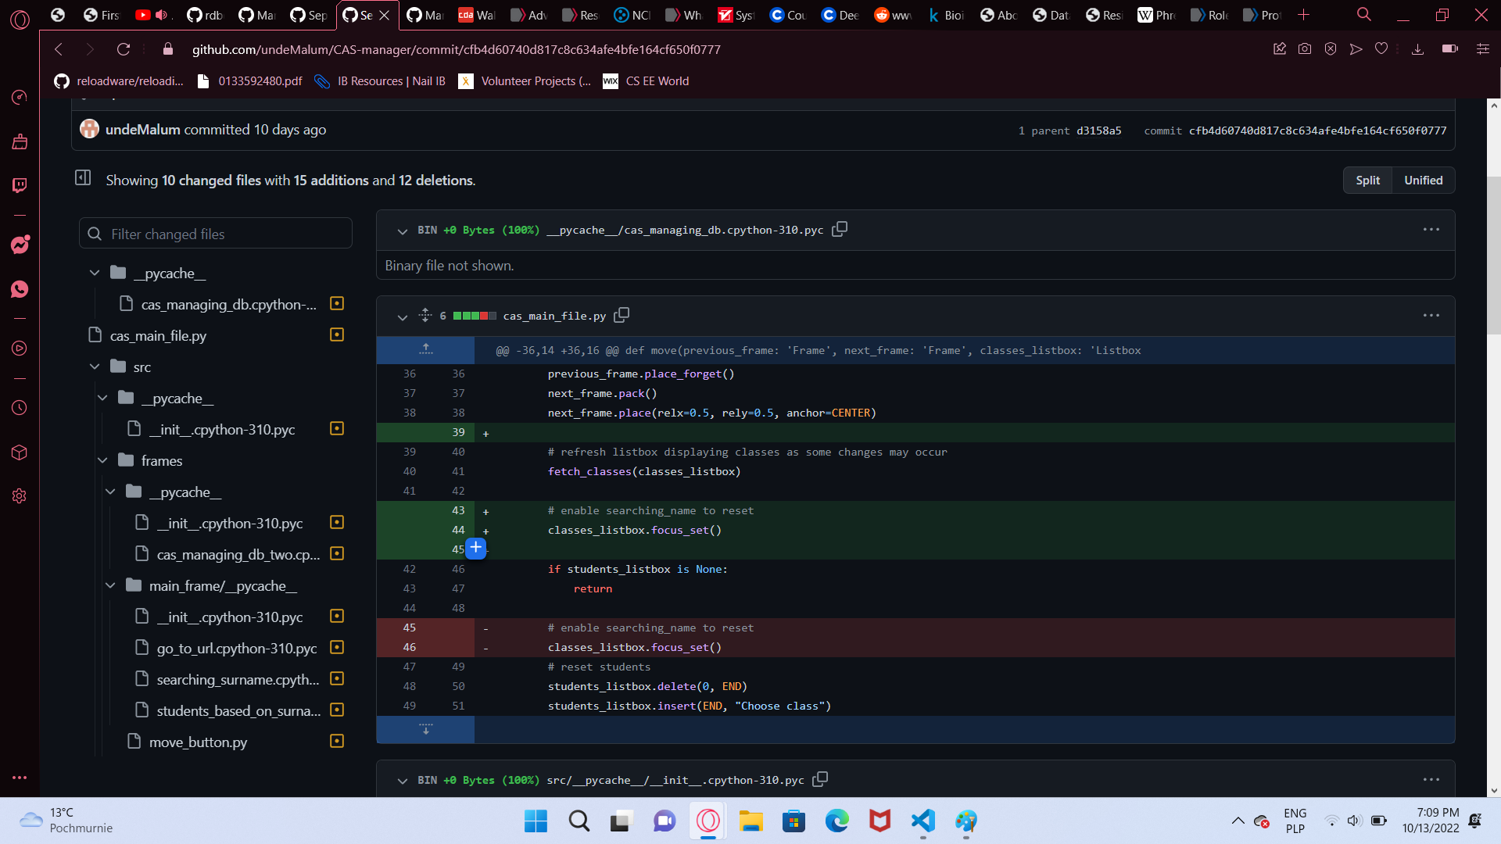Open Opera sidebar settings gear
1501x844 pixels.
click(x=20, y=496)
